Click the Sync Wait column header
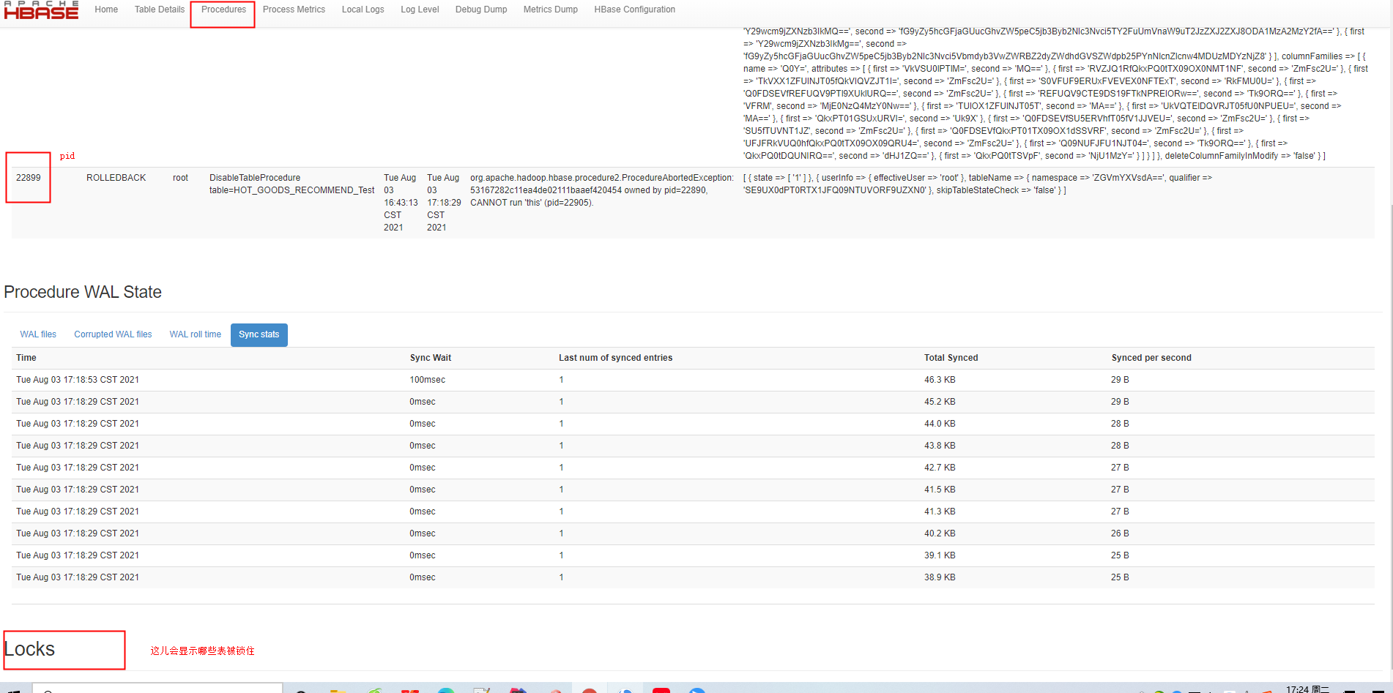The width and height of the screenshot is (1393, 693). tap(431, 358)
